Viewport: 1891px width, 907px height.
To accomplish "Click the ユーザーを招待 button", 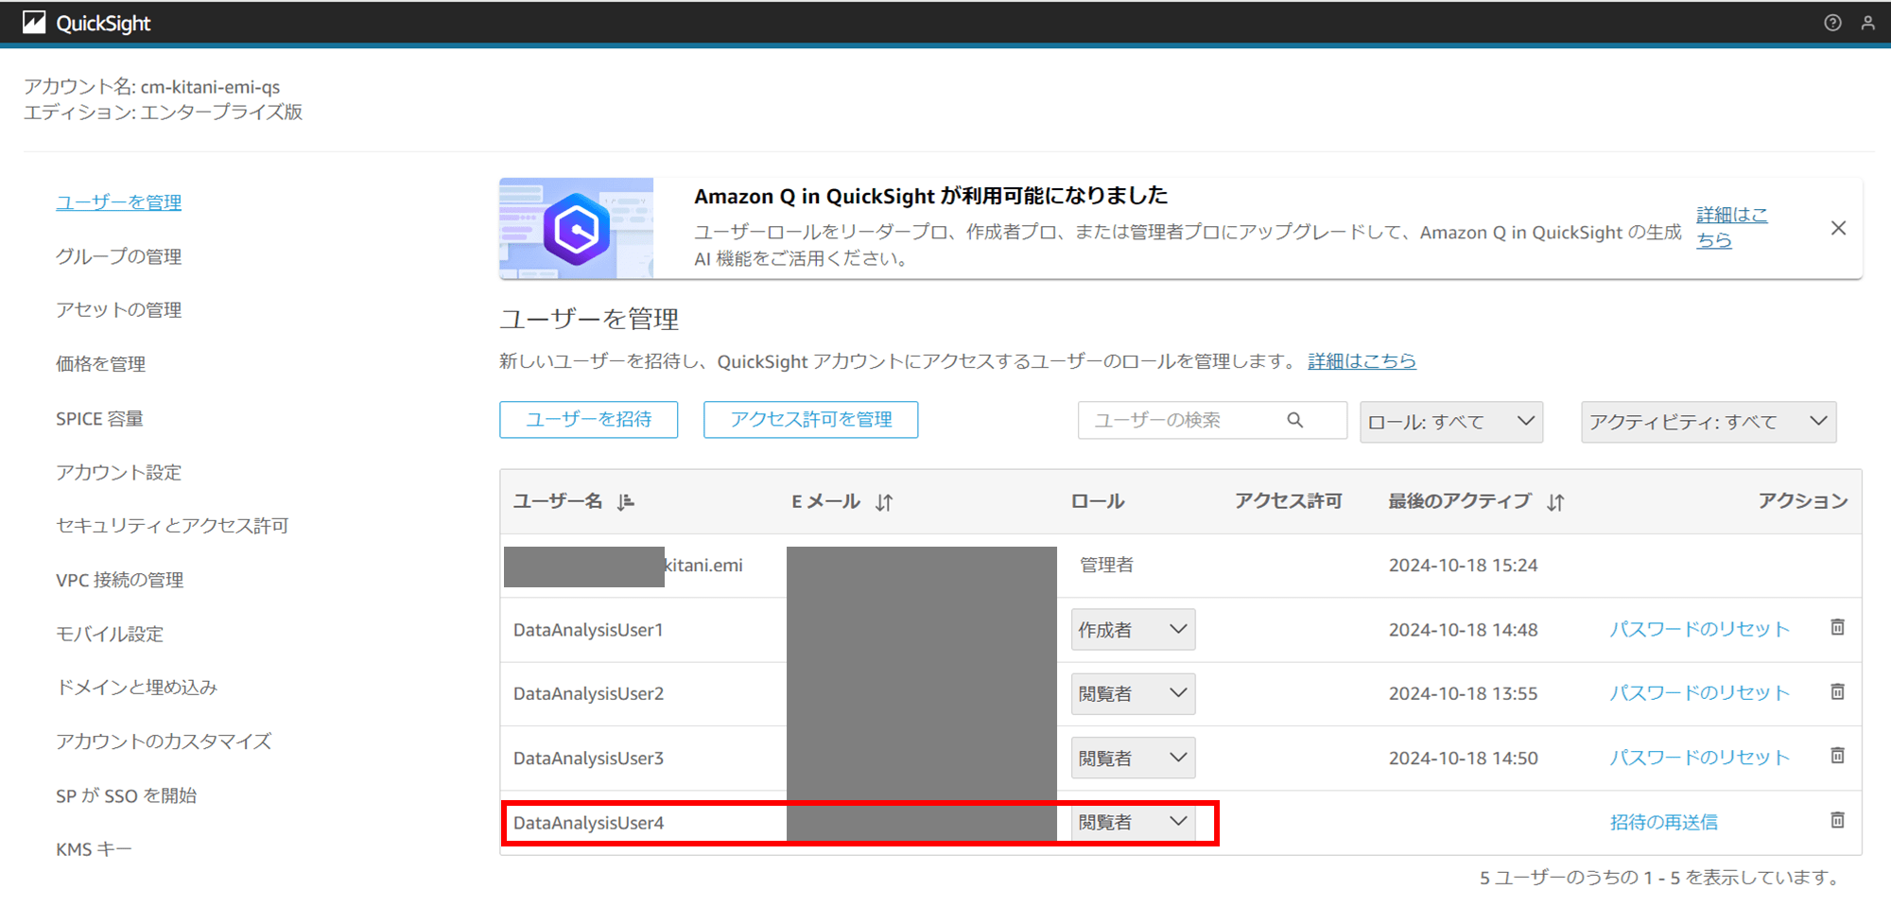I will pos(588,420).
